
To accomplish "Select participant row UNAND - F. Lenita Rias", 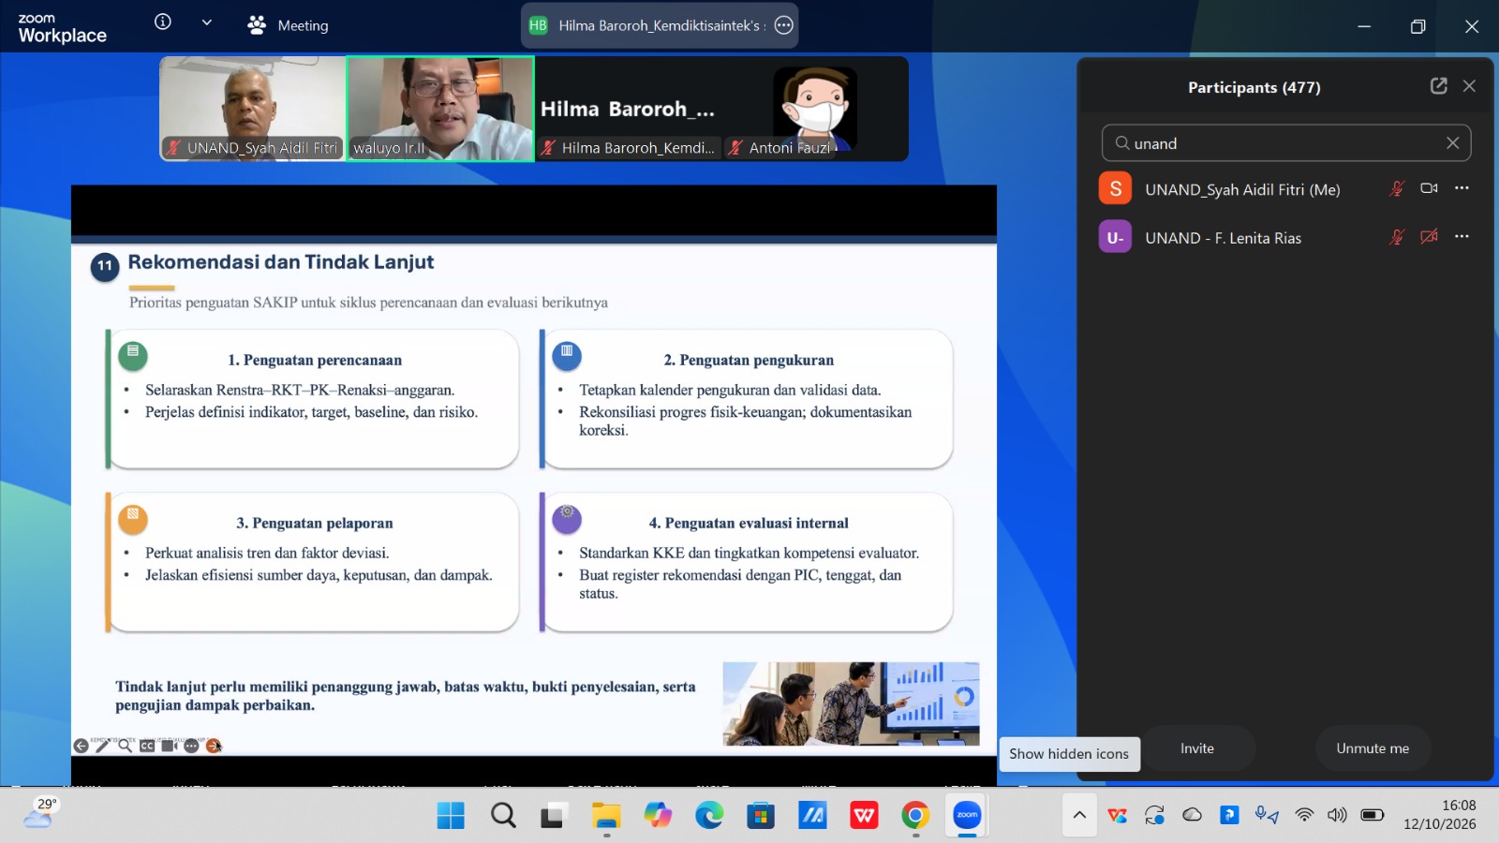I will [1286, 238].
